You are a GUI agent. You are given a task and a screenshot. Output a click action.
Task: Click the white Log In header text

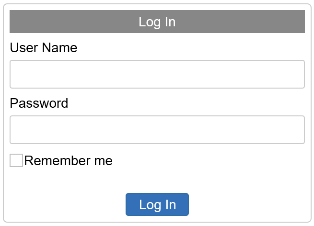point(157,22)
